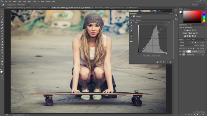Screen dimensions: 207x116
Task: Add a Levels adjustment from Adjustments panel
Action: click(188, 30)
